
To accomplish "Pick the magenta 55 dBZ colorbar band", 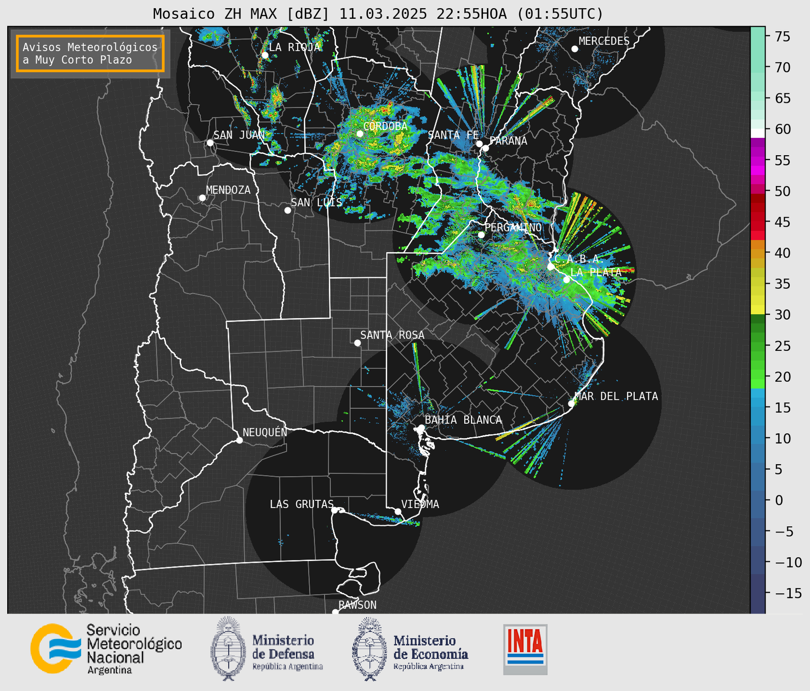I will coord(758,160).
